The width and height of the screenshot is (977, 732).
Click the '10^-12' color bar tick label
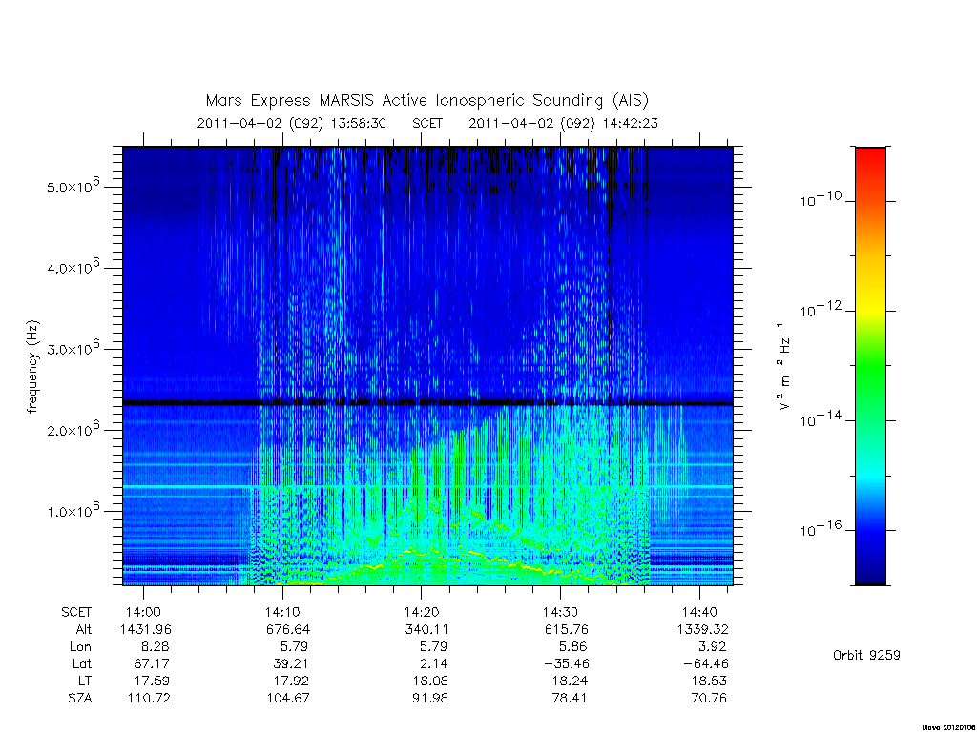(x=820, y=310)
